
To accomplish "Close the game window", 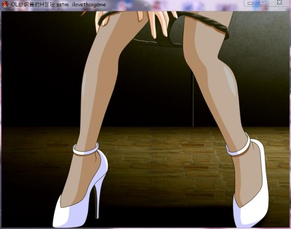I will point(279,3).
